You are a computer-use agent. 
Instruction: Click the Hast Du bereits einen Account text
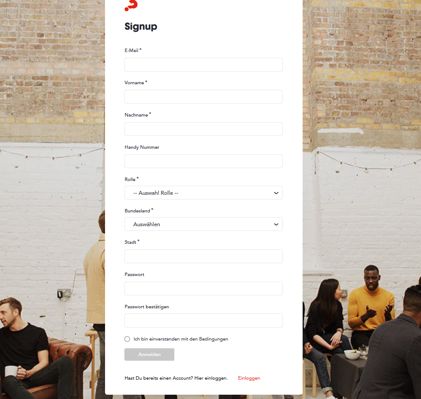(x=176, y=378)
